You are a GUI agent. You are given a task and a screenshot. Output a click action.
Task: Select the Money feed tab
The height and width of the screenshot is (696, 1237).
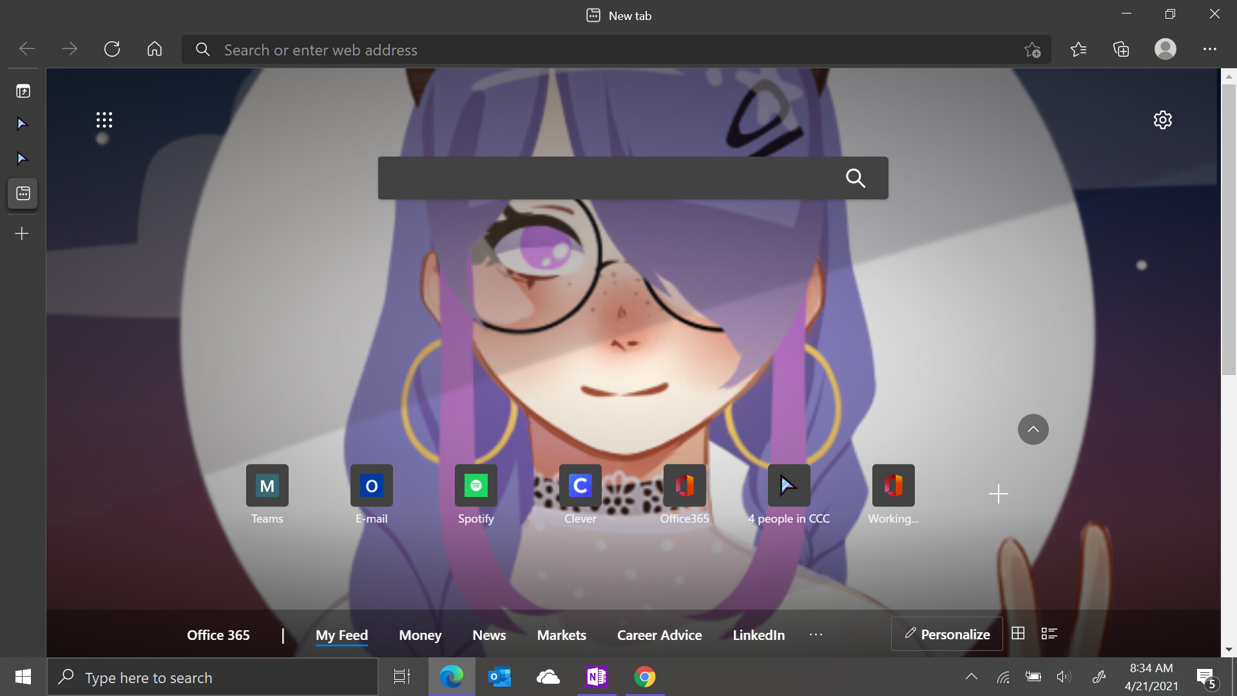pos(420,635)
